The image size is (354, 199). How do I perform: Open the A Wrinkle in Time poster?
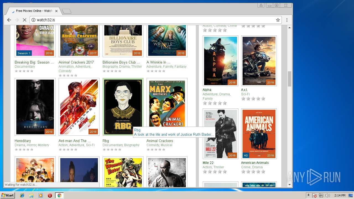(167, 41)
